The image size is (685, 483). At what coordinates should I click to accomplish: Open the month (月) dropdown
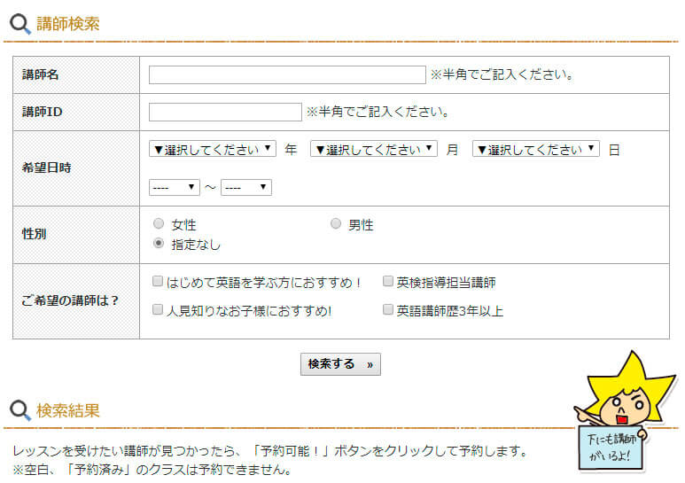(373, 149)
